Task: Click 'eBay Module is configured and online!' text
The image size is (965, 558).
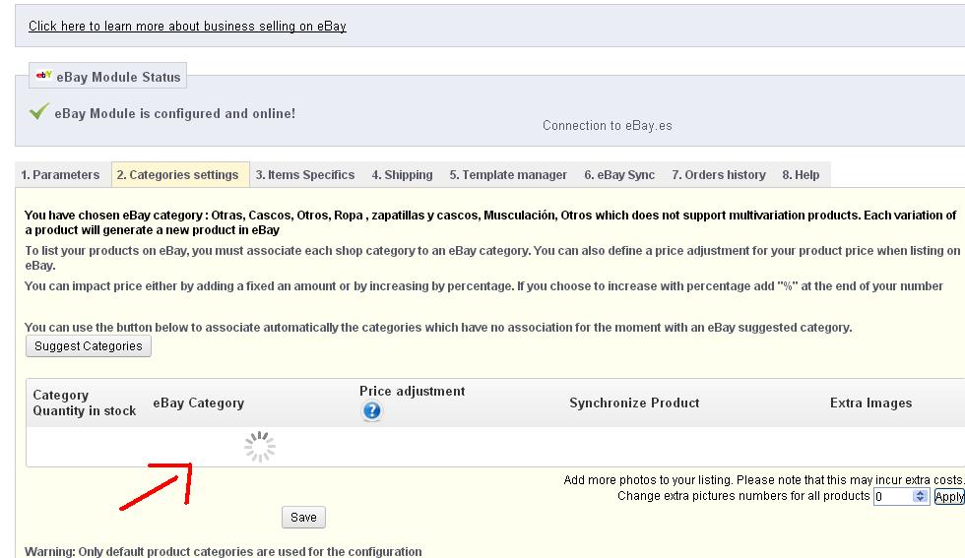Action: [175, 113]
